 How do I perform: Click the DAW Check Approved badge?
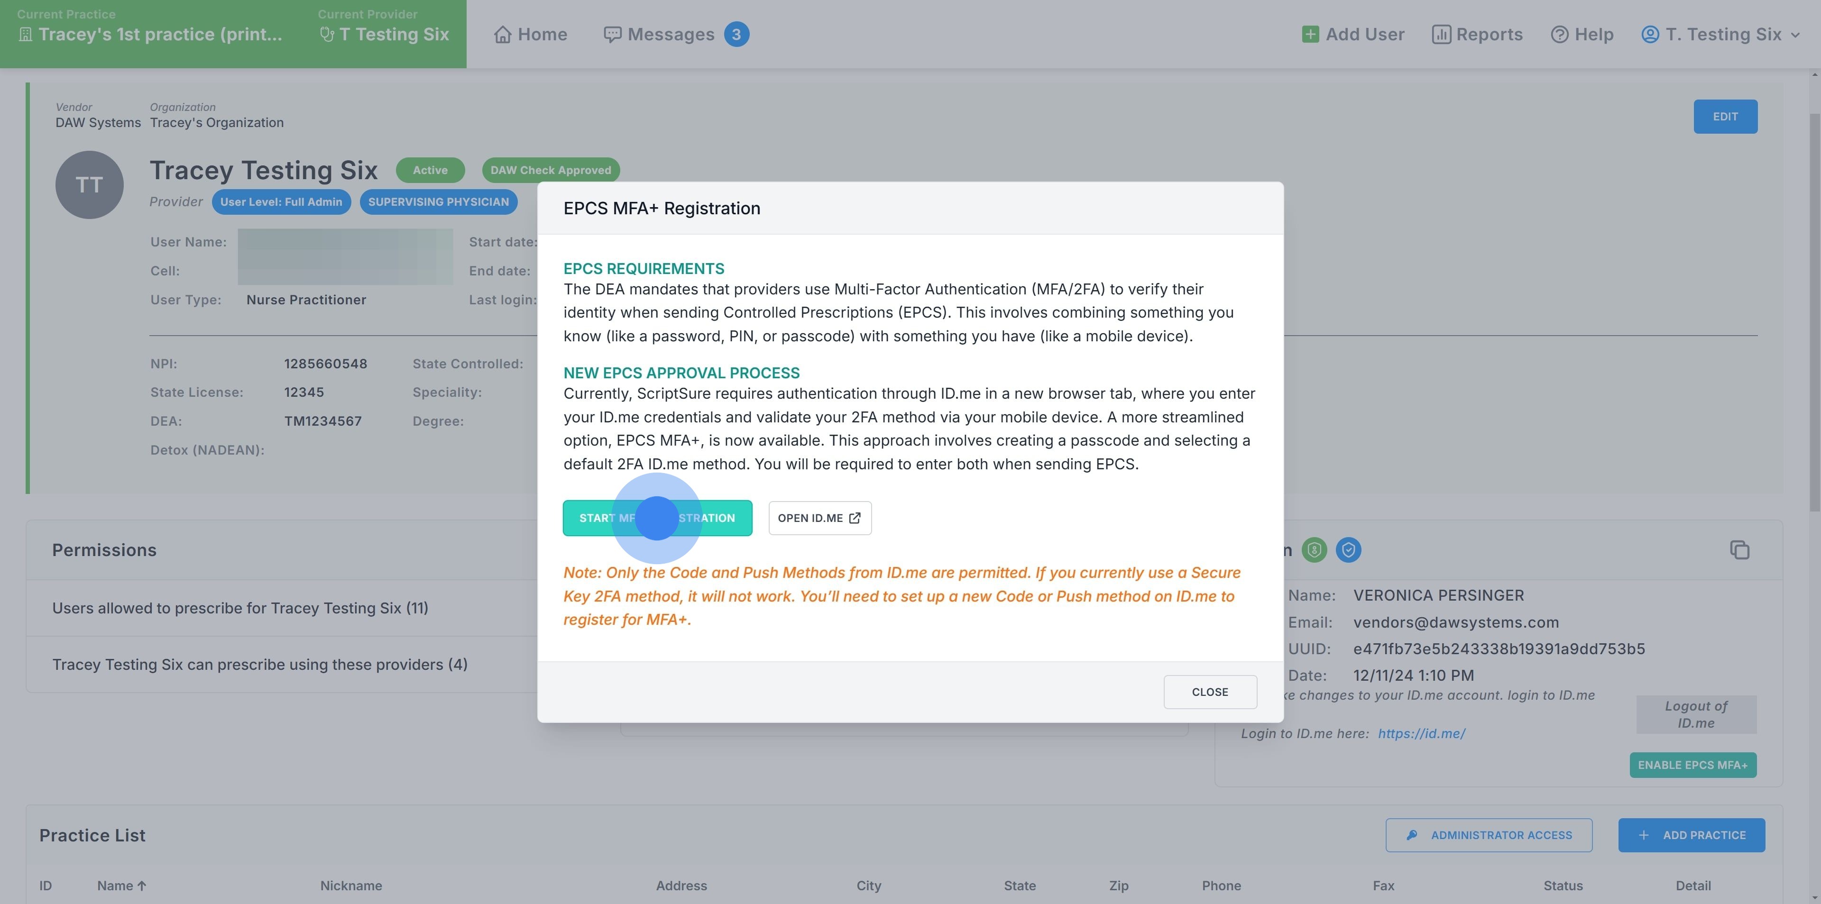point(551,170)
